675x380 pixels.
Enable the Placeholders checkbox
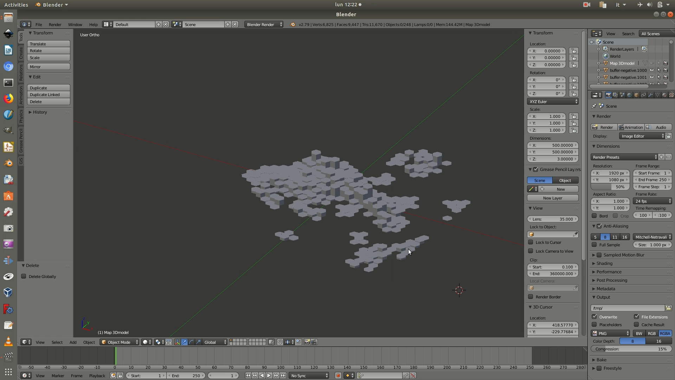point(594,324)
